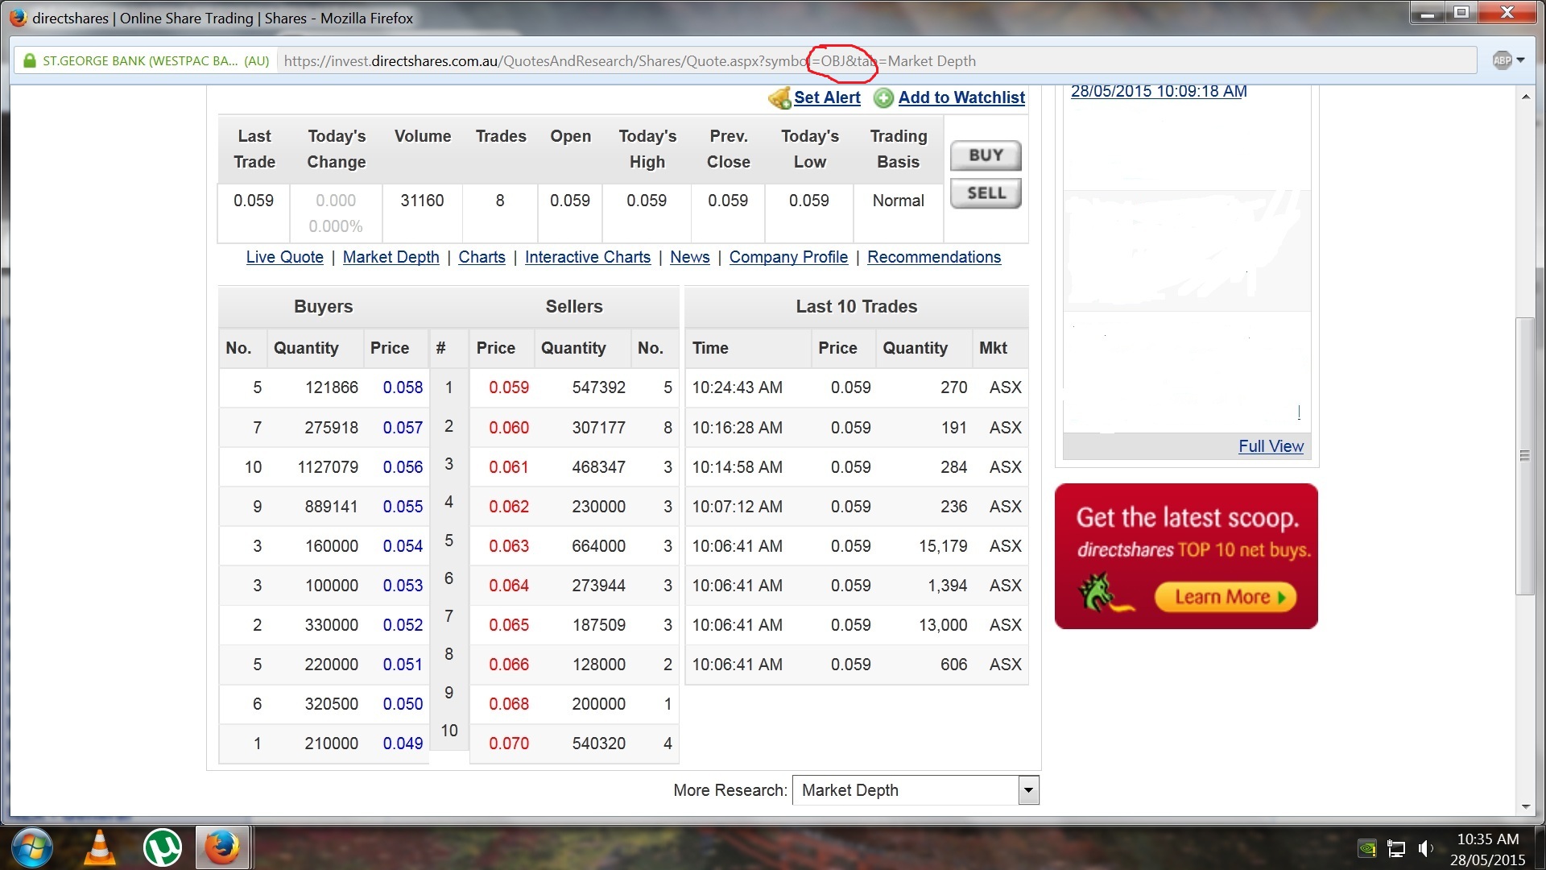
Task: Click Learn More on directshares banner
Action: (x=1226, y=597)
